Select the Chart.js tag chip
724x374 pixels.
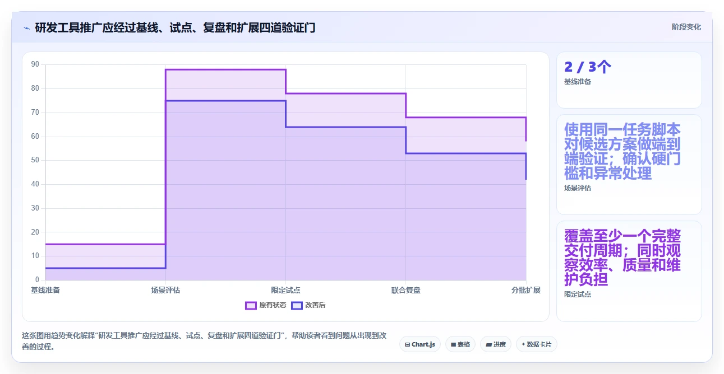[420, 344]
